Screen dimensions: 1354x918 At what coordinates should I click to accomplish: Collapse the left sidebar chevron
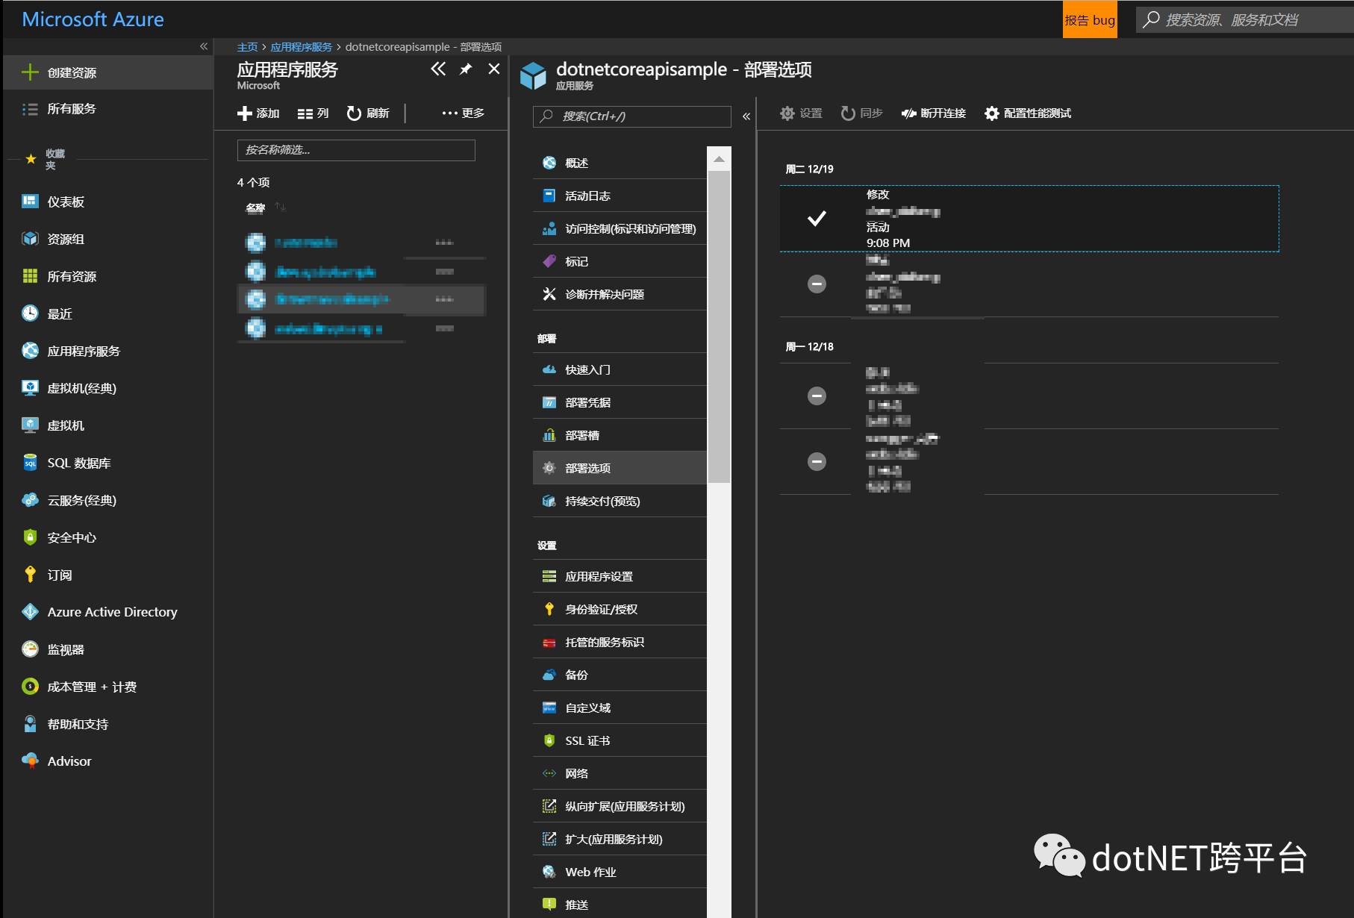pos(203,46)
